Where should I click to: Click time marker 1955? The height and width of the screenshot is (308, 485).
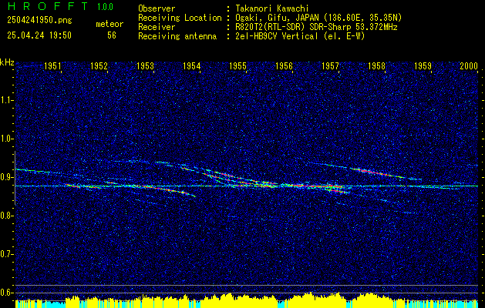point(237,65)
